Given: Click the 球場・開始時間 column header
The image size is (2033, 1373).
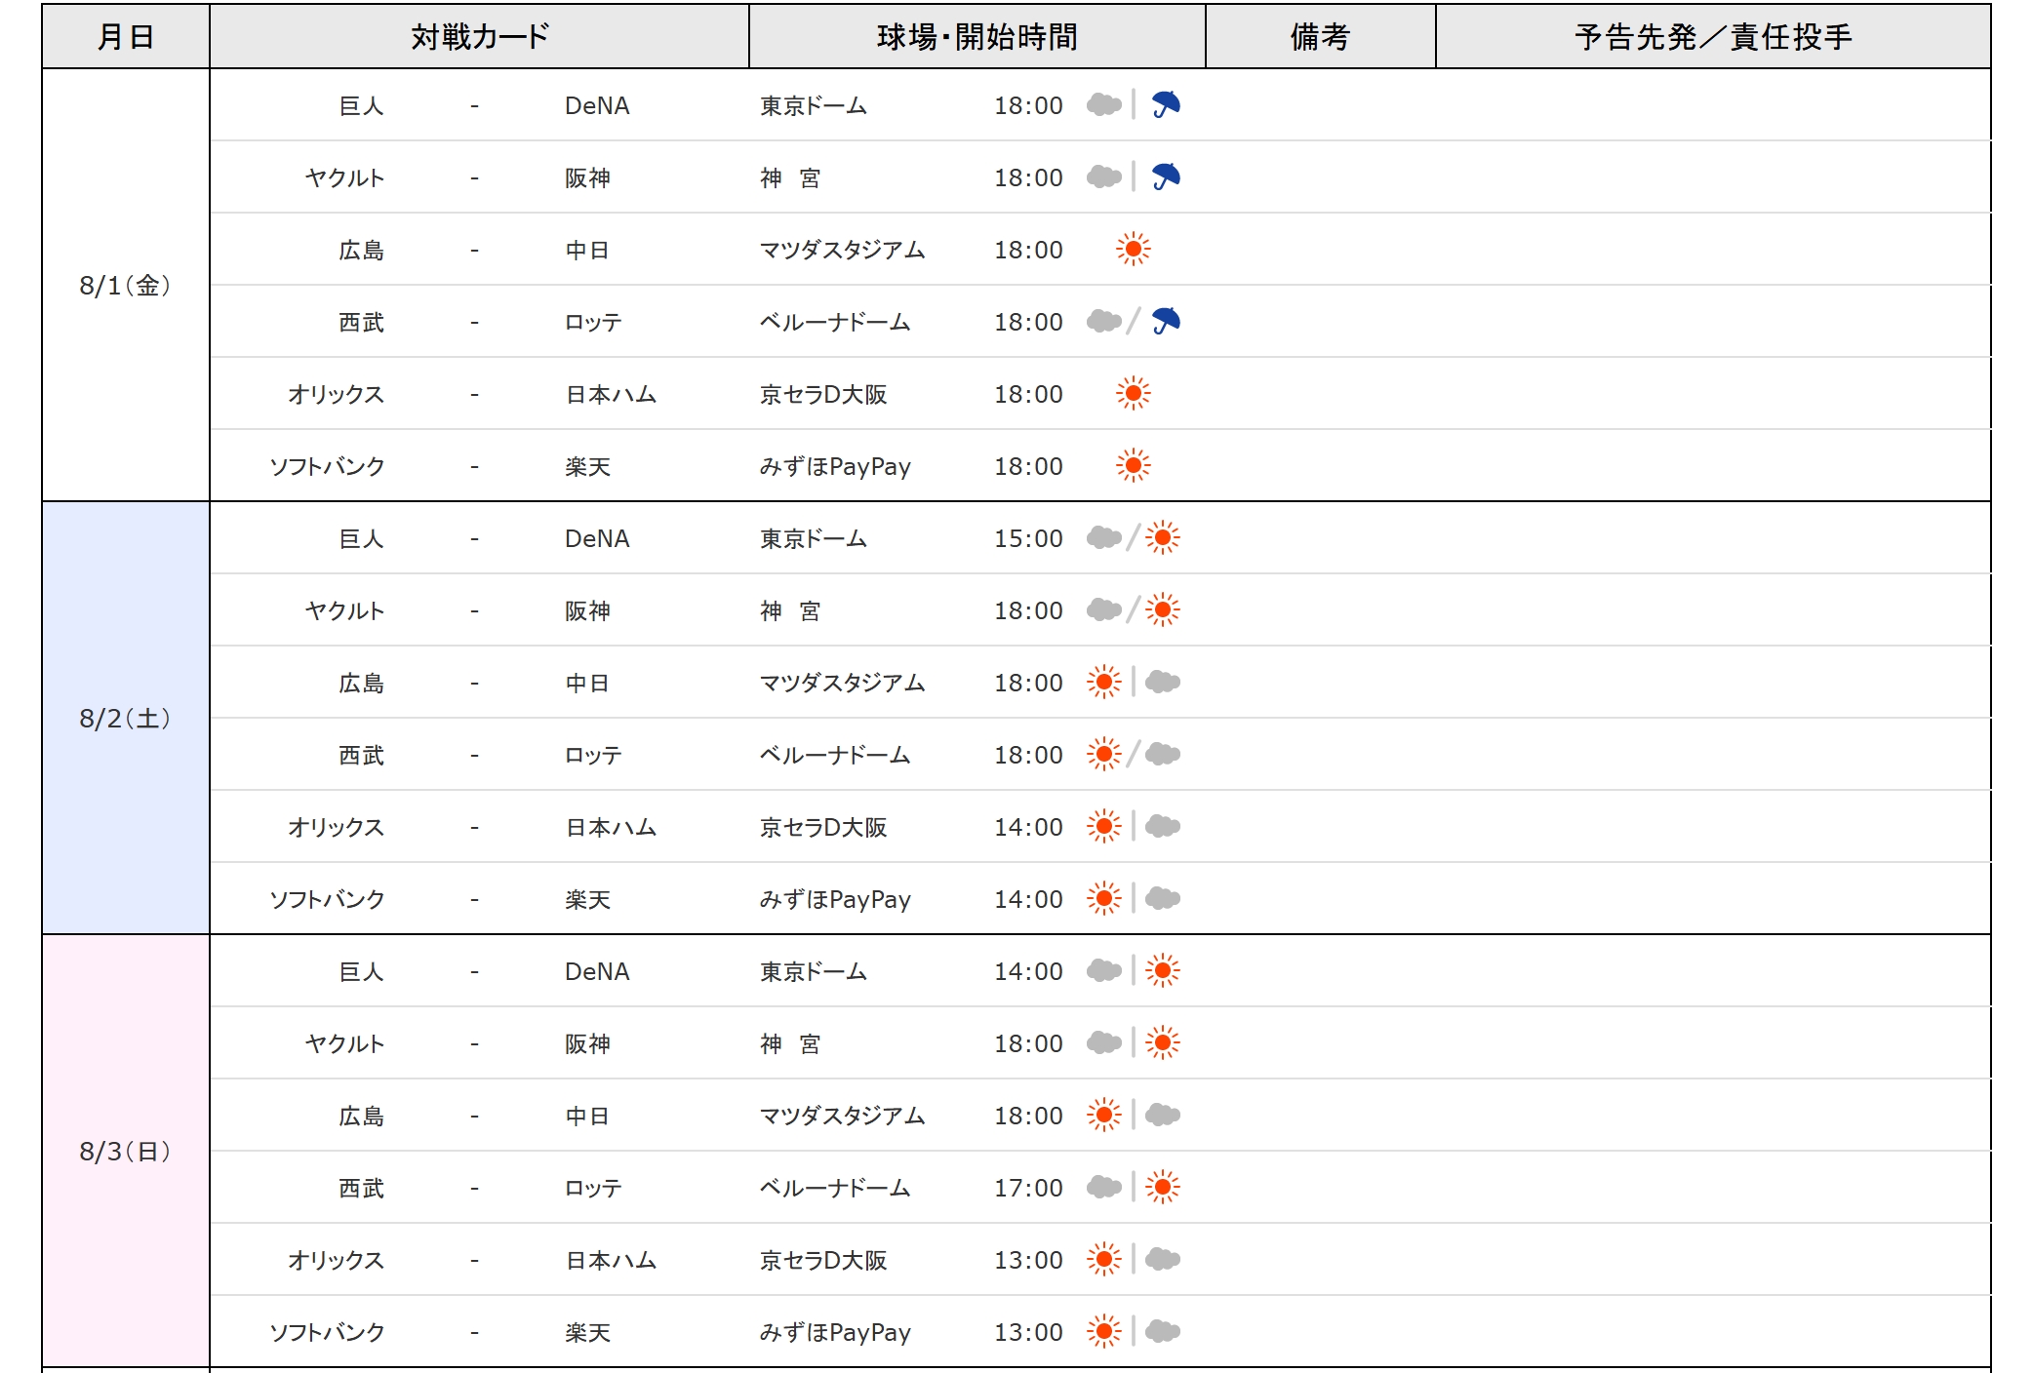Looking at the screenshot, I should tap(977, 36).
